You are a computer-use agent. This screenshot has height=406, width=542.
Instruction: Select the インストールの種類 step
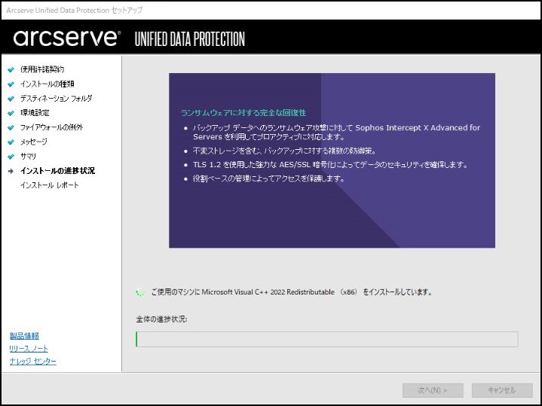(x=47, y=84)
